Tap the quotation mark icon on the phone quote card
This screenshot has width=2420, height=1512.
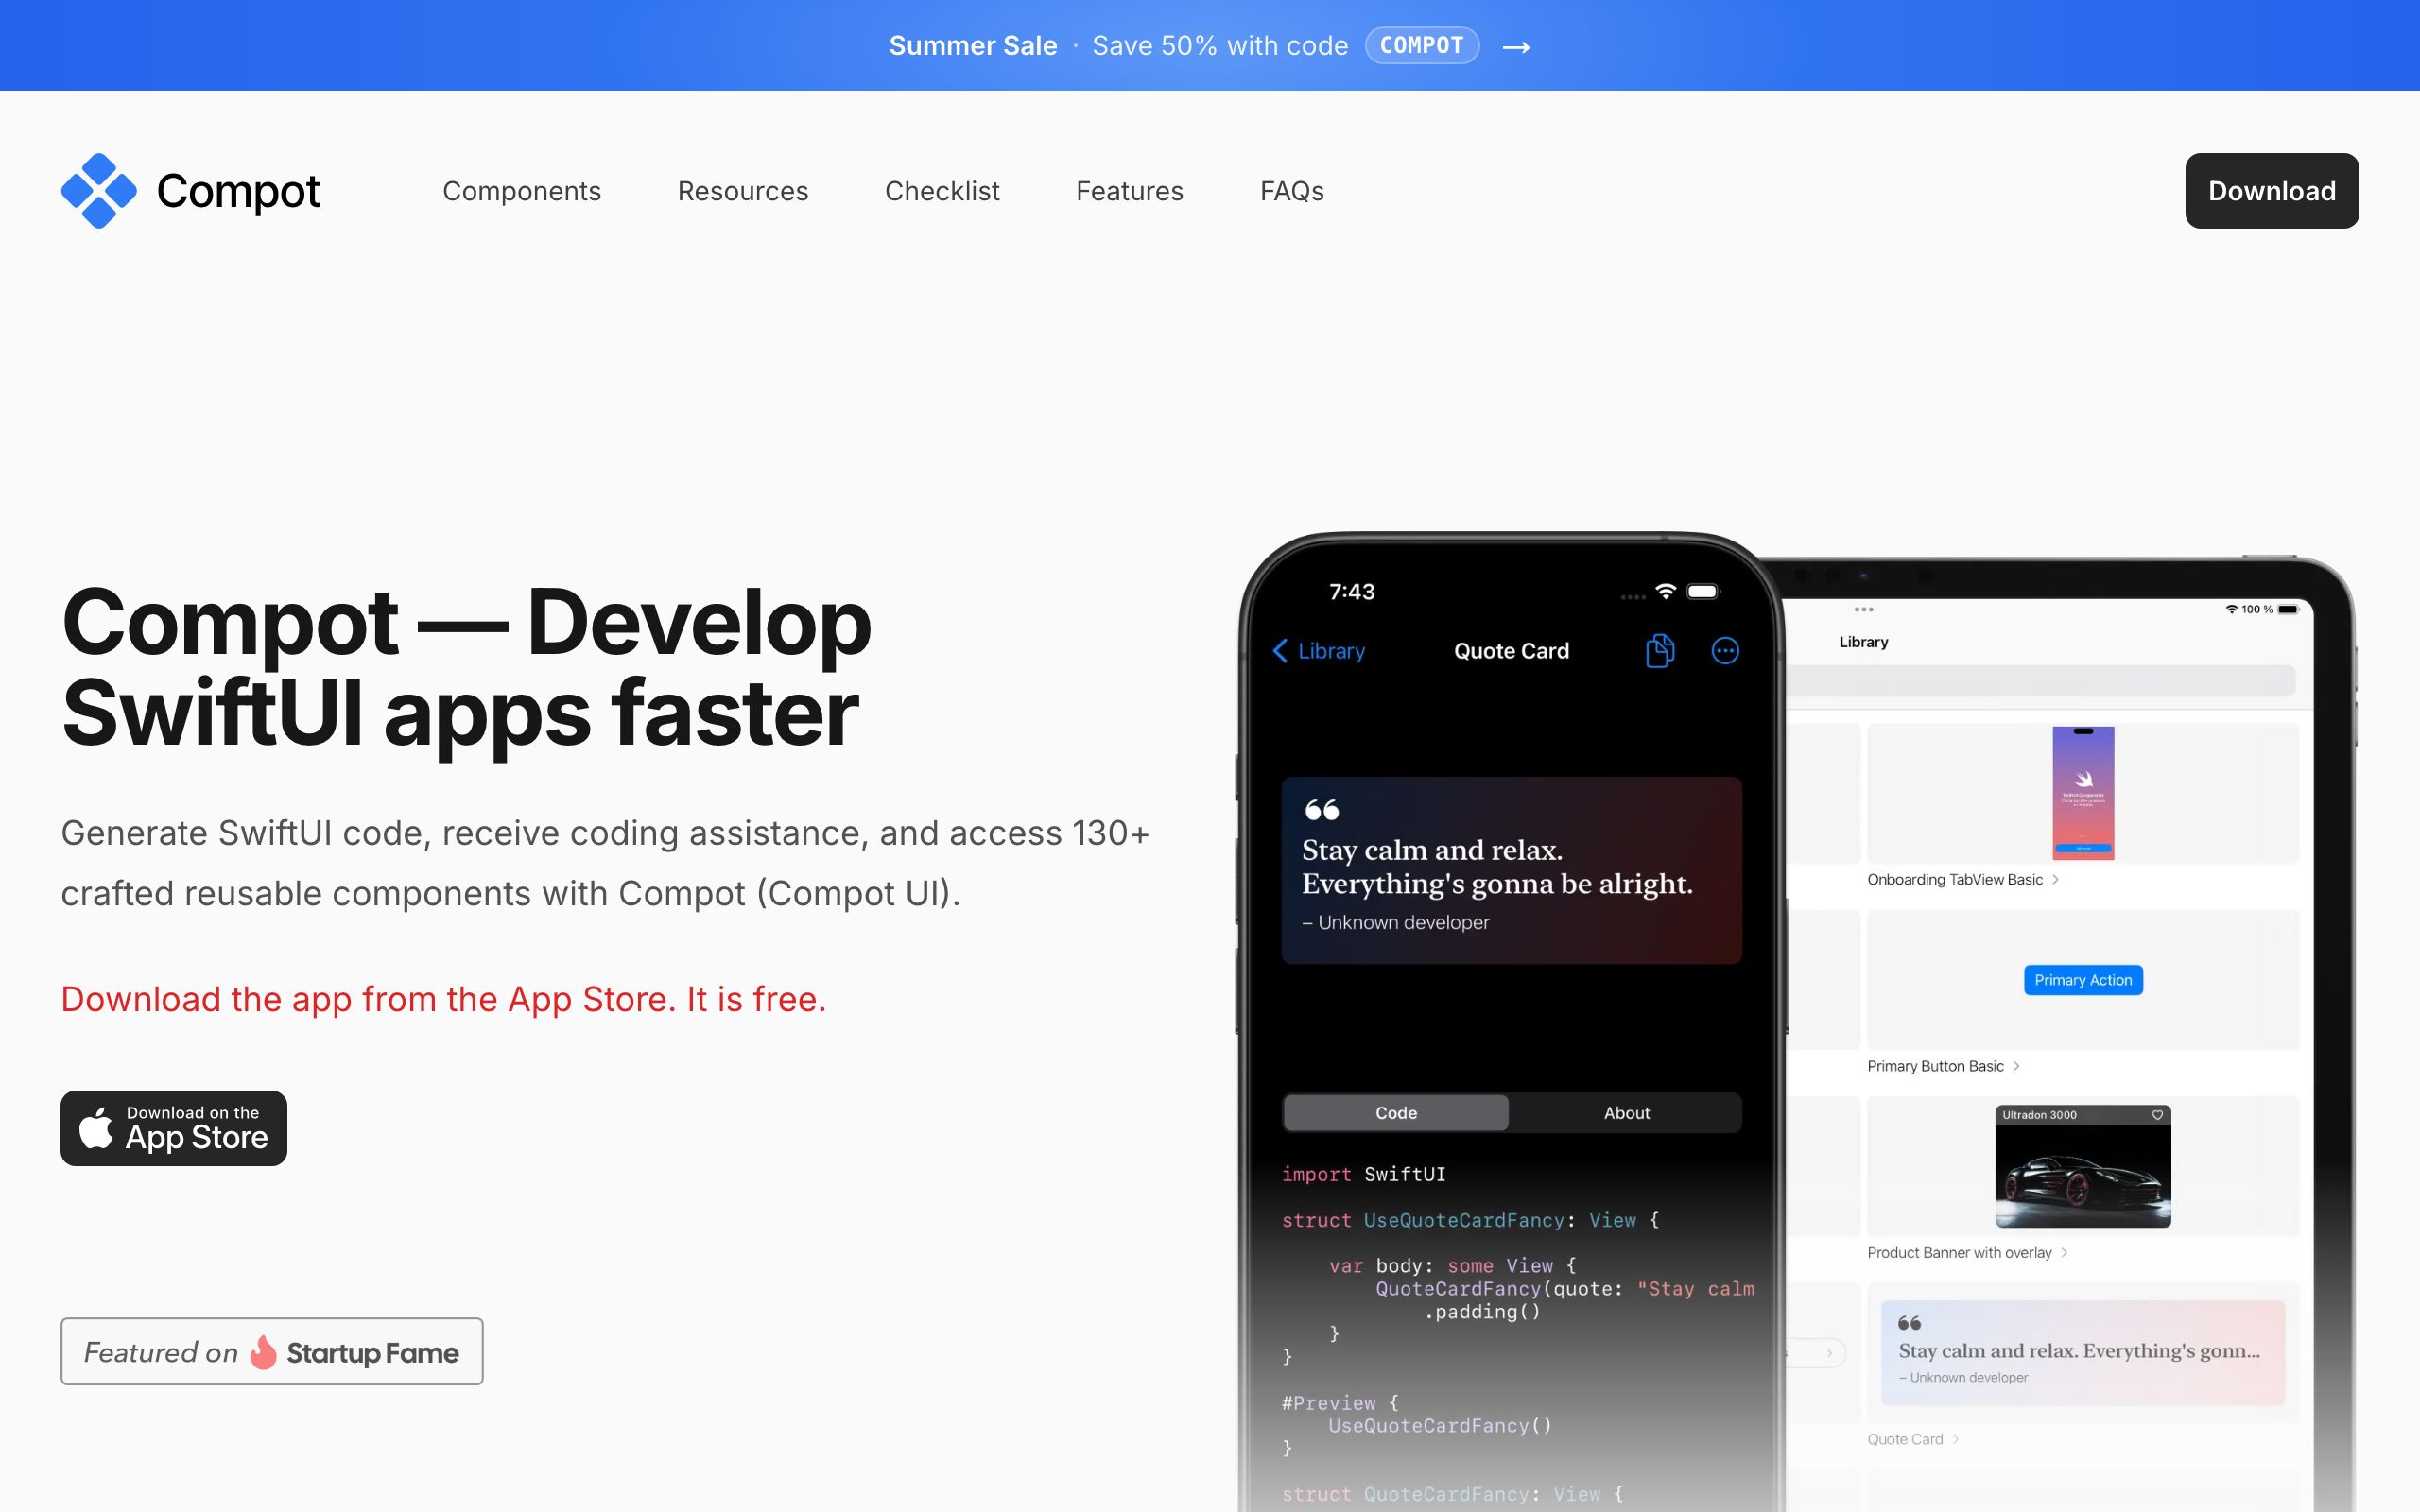point(1322,809)
